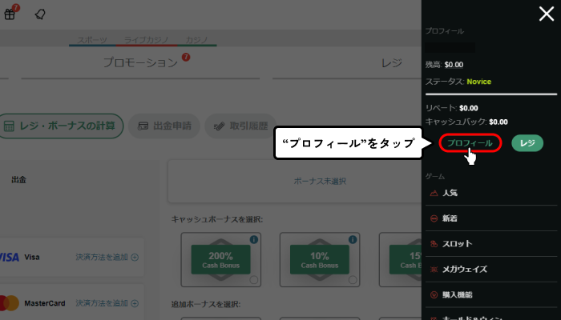Select レジ・ボーナスの計算 button
Viewport: 561px width, 320px height.
pyautogui.click(x=60, y=126)
